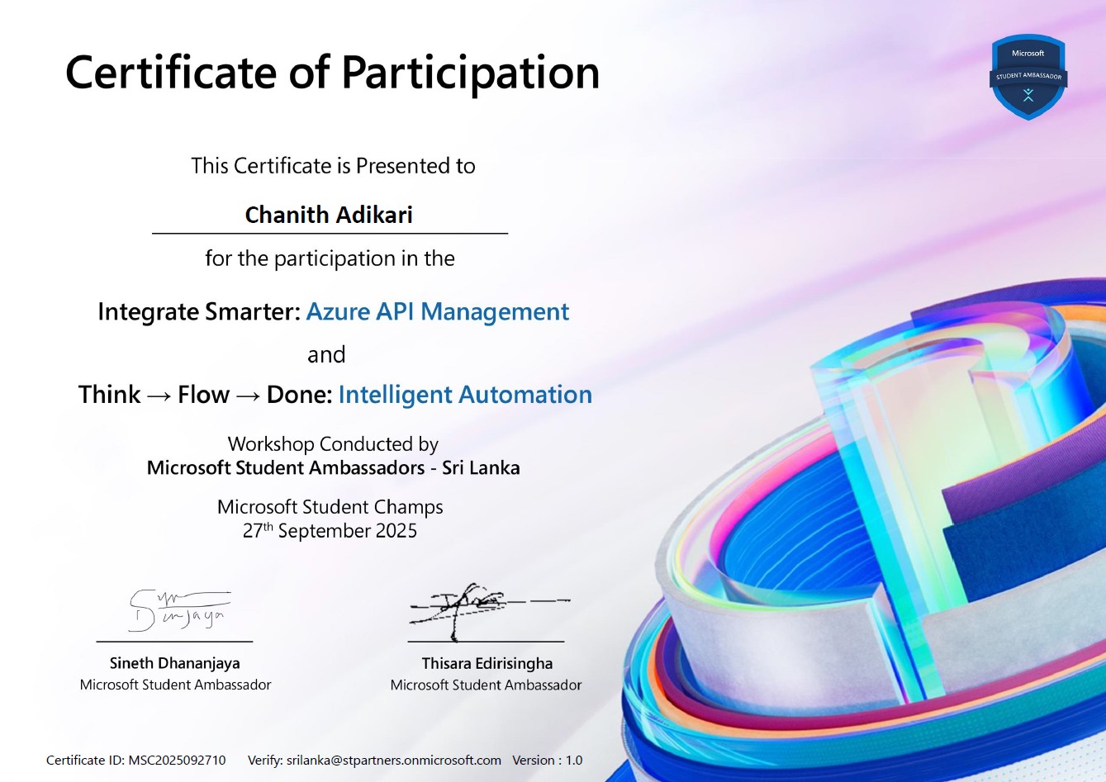Screen dimensions: 1106x782
Task: Click the Azure API Management blue text
Action: pyautogui.click(x=437, y=312)
